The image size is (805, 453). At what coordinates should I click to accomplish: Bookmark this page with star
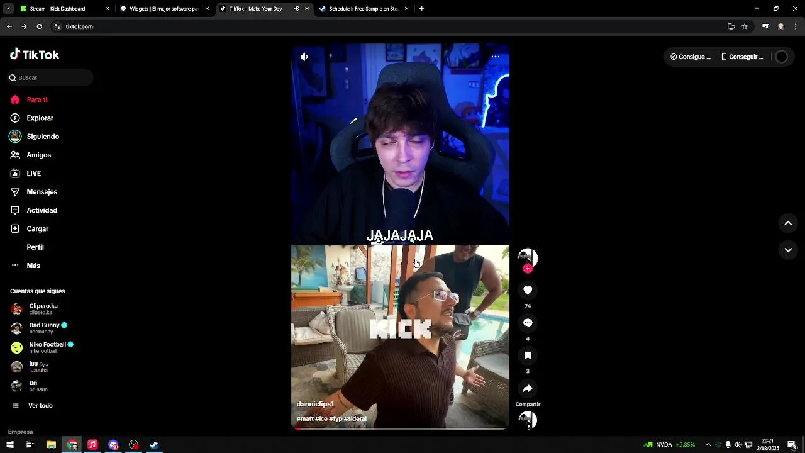pos(745,26)
